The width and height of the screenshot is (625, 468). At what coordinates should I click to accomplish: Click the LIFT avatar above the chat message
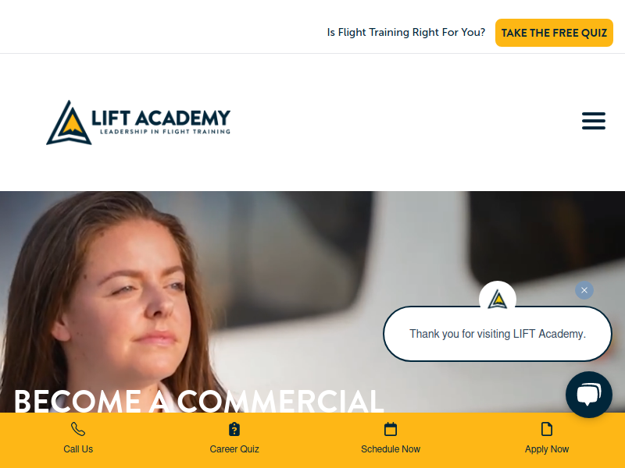[498, 299]
